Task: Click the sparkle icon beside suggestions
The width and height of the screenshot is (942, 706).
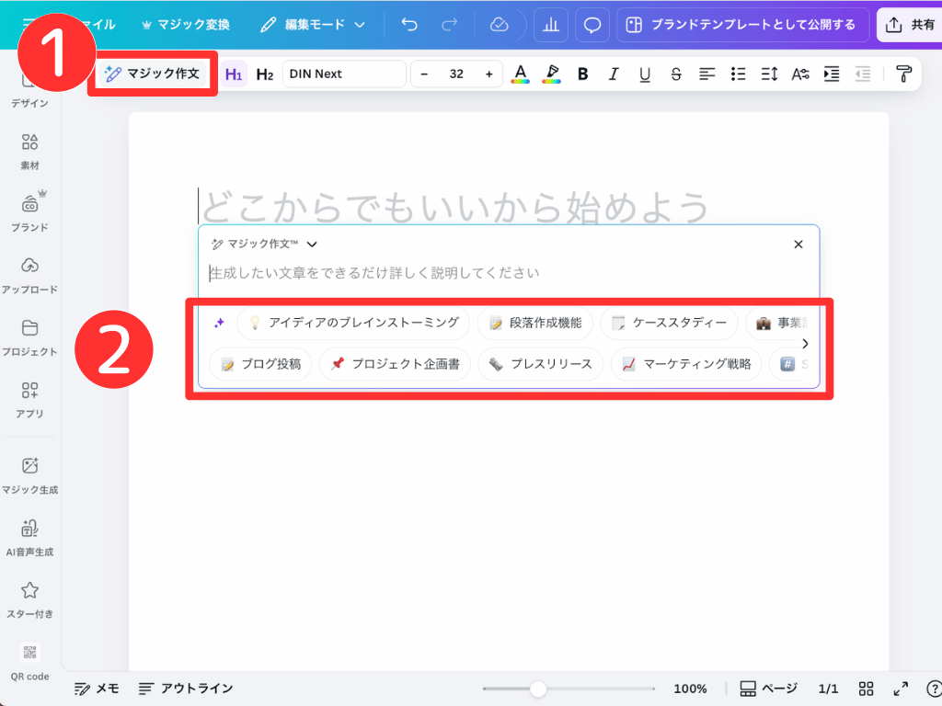Action: (219, 323)
